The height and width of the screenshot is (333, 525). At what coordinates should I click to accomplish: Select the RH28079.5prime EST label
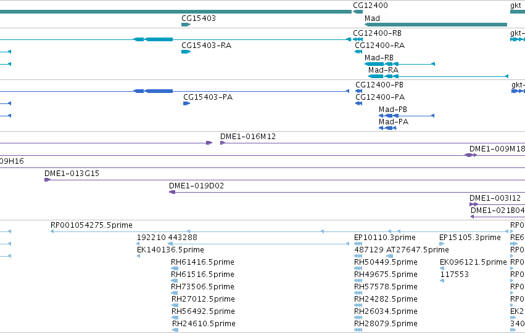386,324
